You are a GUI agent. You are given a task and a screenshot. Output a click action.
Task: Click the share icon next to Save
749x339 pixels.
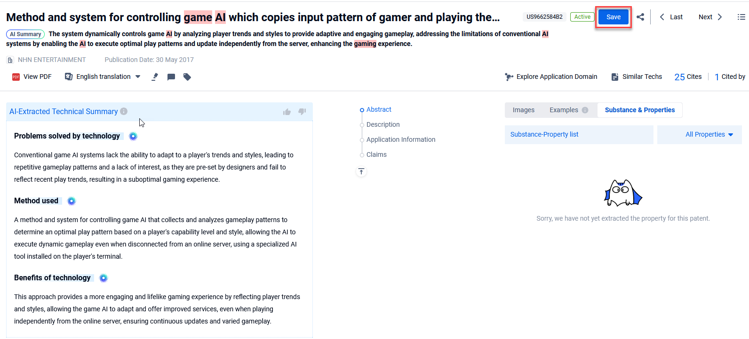(x=640, y=17)
